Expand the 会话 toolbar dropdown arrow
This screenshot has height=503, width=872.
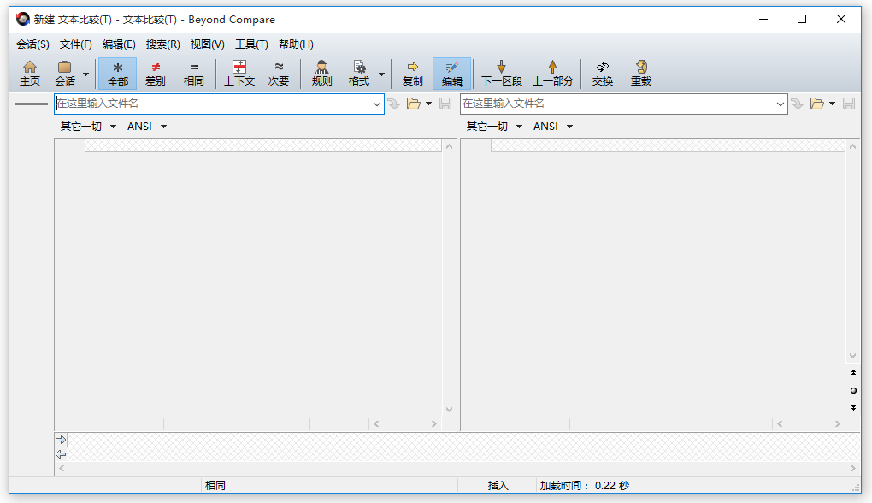point(85,74)
